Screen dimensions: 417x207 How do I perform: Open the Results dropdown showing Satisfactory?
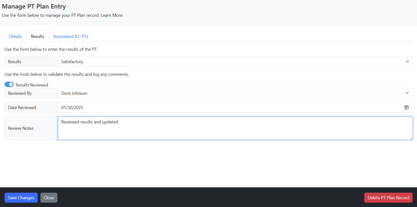click(235, 62)
